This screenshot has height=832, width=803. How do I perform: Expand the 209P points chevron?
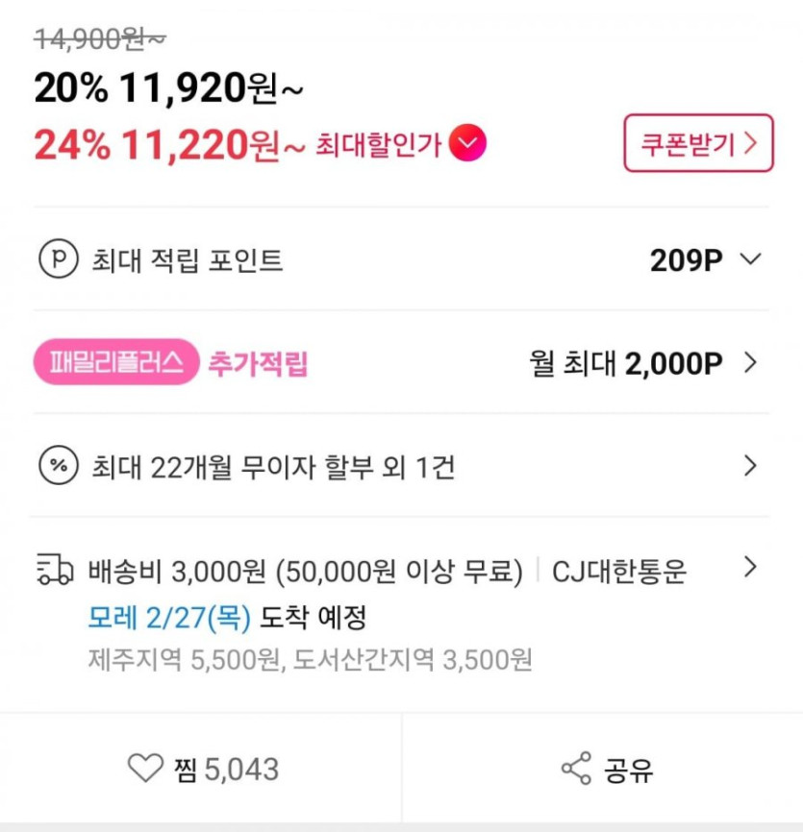point(751,259)
